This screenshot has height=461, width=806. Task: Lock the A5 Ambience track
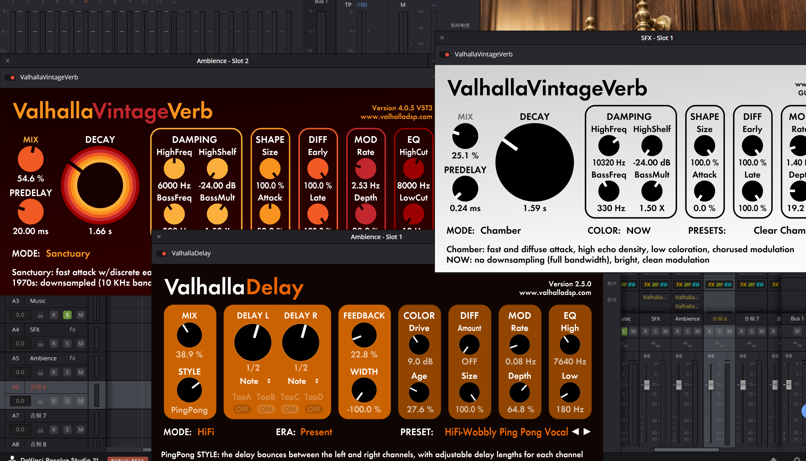click(41, 372)
